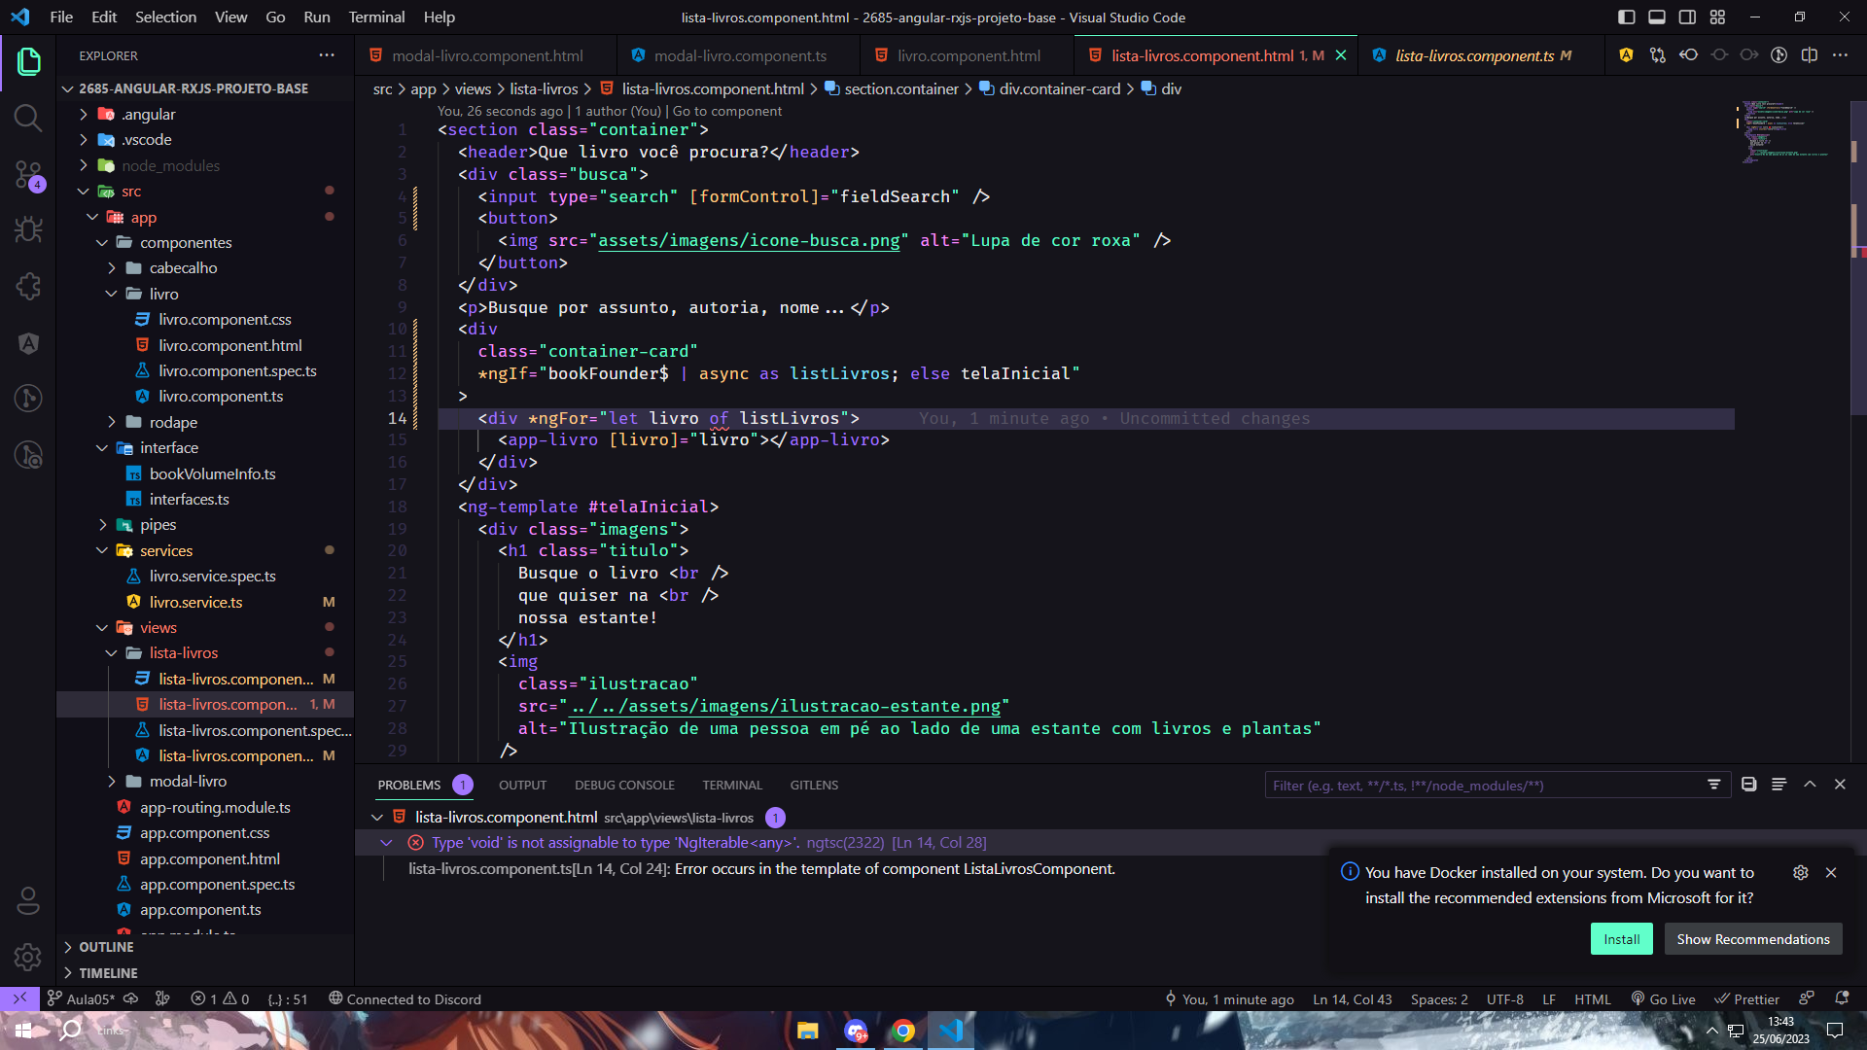Viewport: 1867px width, 1050px height.
Task: Click the Source Control icon in sidebar
Action: pyautogui.click(x=29, y=173)
